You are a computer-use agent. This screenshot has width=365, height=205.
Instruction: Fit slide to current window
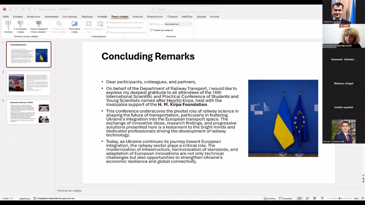click(x=362, y=198)
